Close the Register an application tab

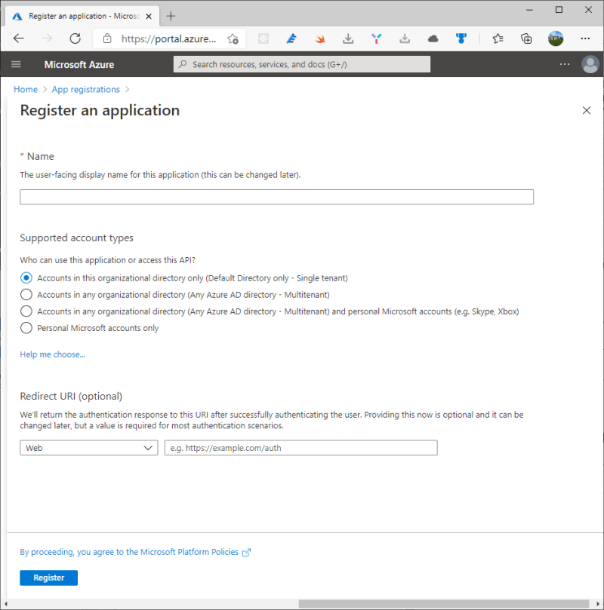(149, 16)
